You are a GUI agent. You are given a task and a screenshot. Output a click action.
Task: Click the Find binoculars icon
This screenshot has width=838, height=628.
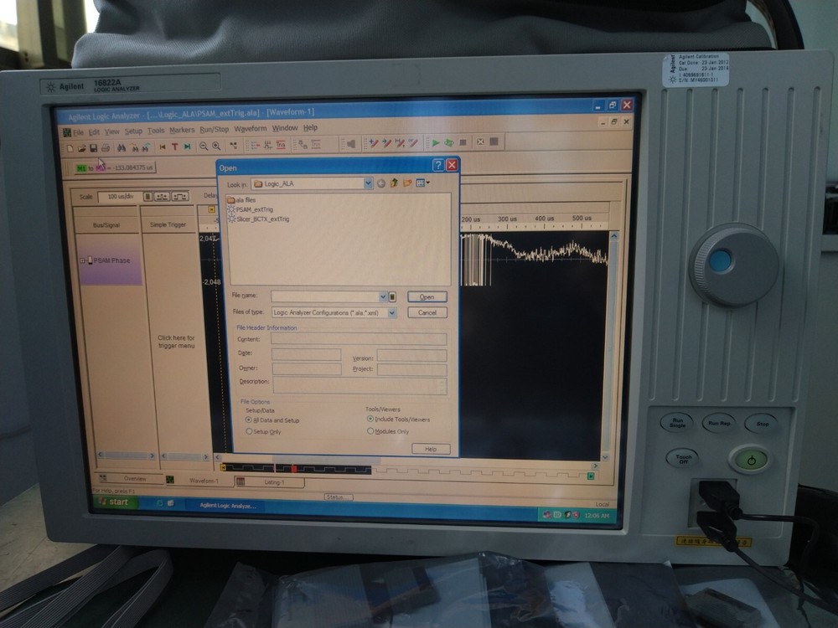pyautogui.click(x=122, y=147)
